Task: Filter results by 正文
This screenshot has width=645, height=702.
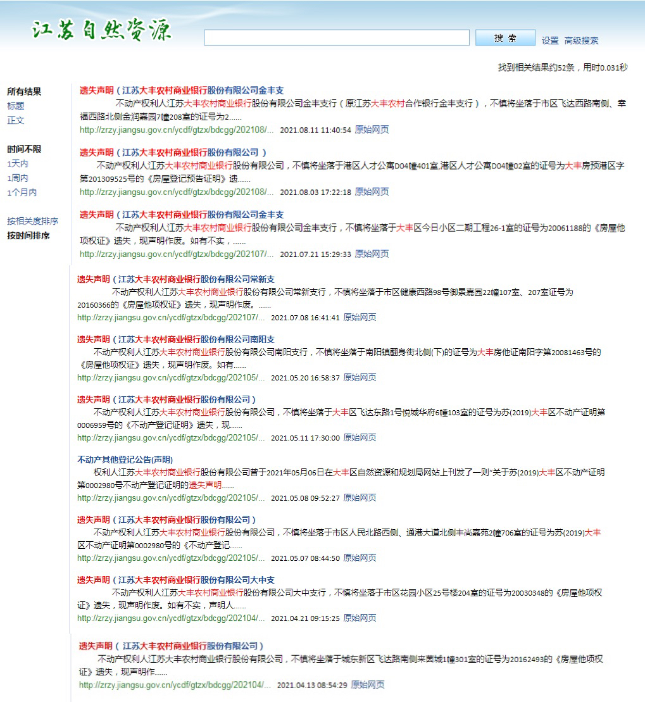Action: (16, 120)
